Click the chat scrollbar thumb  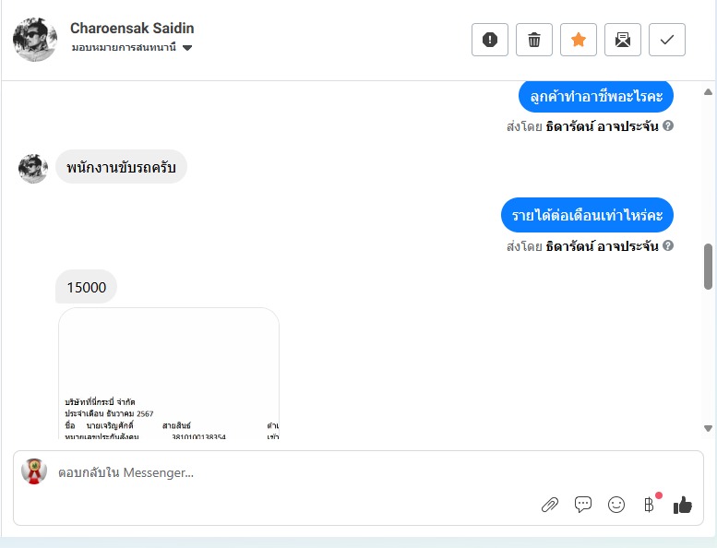[x=709, y=267]
